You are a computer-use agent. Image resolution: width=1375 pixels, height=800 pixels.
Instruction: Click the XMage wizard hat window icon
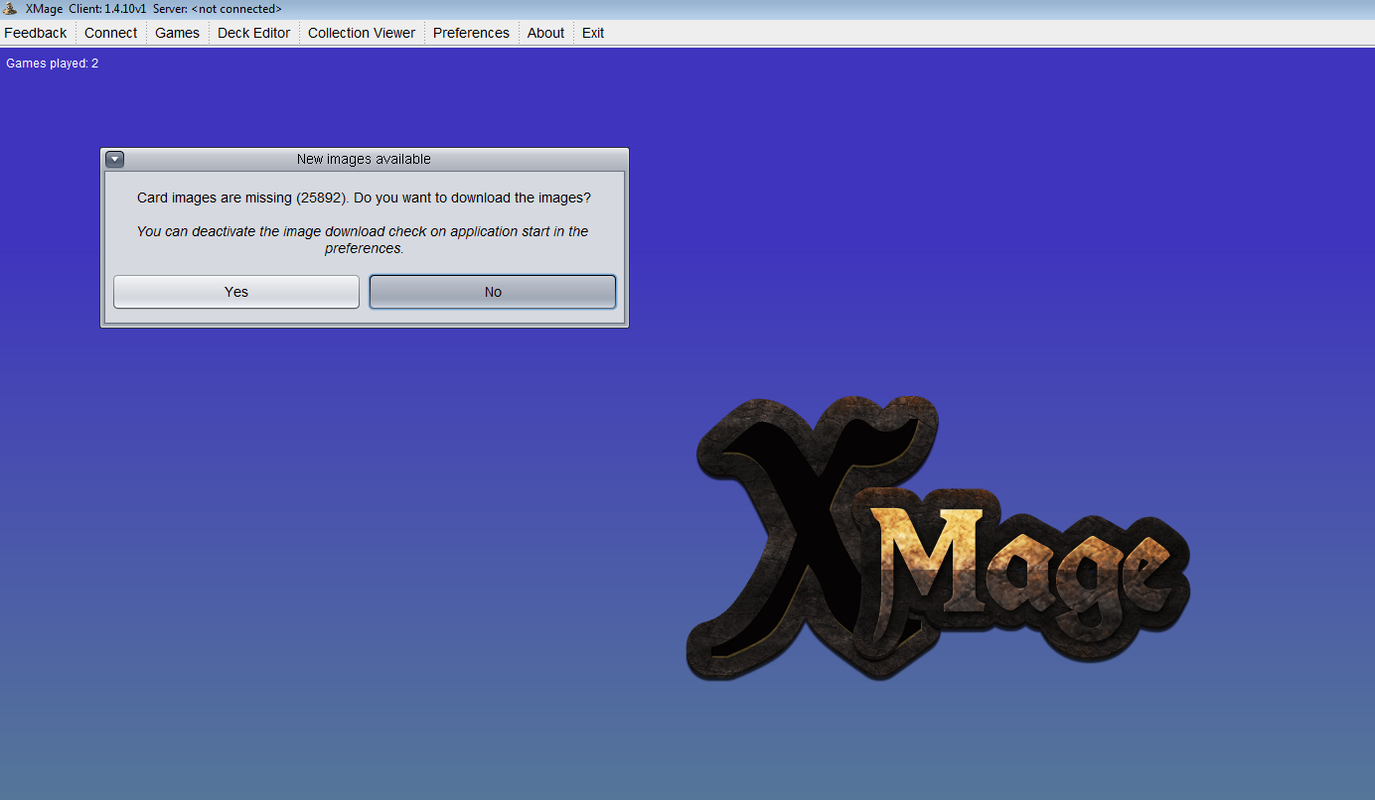point(10,8)
